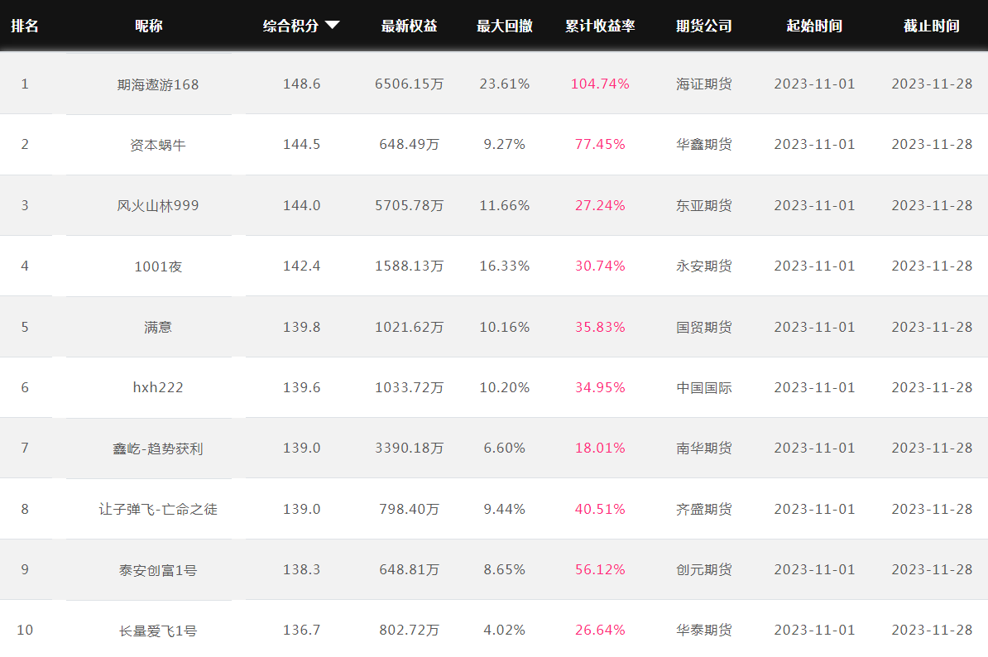The image size is (988, 657).
Task: Open trader 风火山林999
Action: click(x=158, y=205)
